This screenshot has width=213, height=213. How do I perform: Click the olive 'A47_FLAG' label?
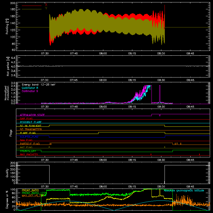[x=26, y=147]
